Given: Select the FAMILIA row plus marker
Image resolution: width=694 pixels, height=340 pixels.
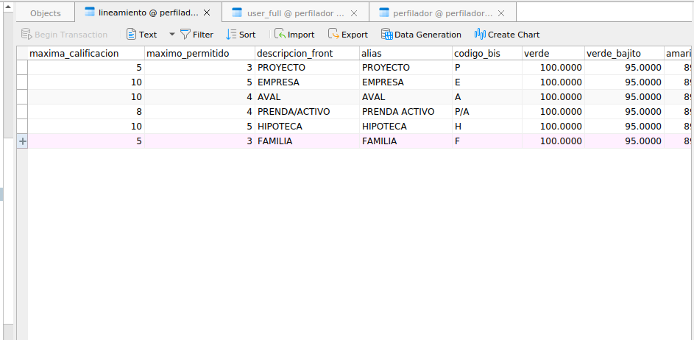Looking at the screenshot, I should coord(22,141).
